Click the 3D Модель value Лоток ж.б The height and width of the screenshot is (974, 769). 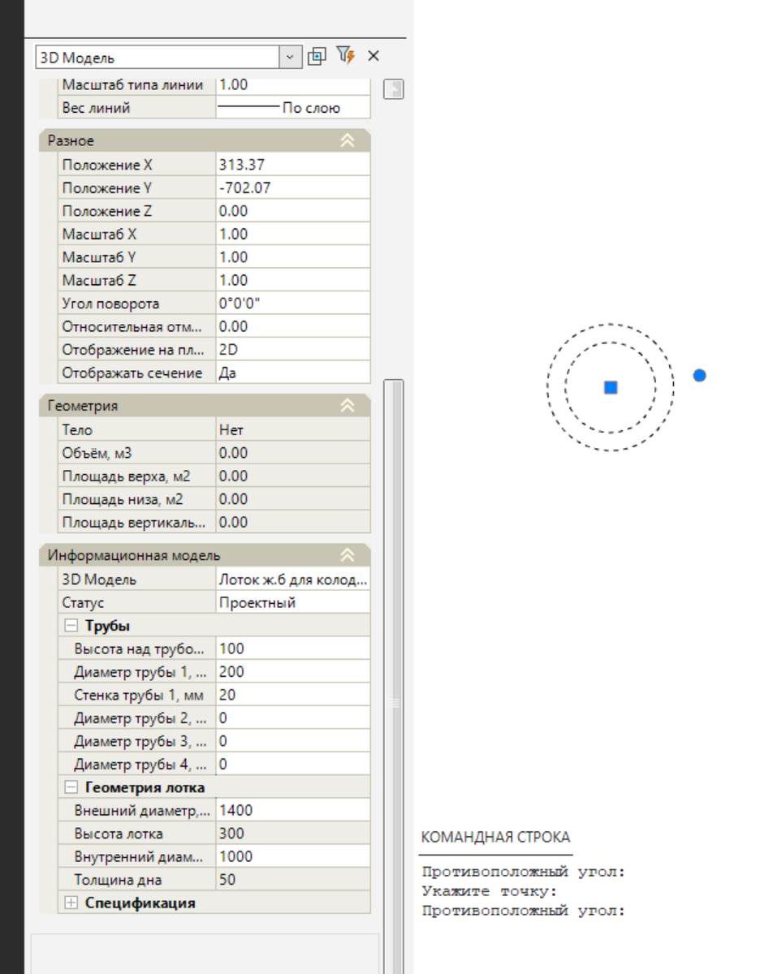tap(292, 580)
